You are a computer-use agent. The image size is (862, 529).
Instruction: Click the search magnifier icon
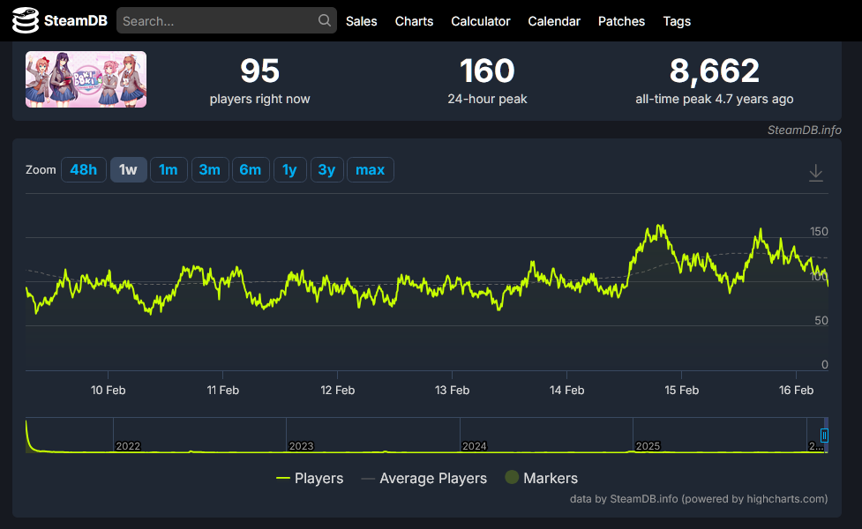[x=325, y=20]
